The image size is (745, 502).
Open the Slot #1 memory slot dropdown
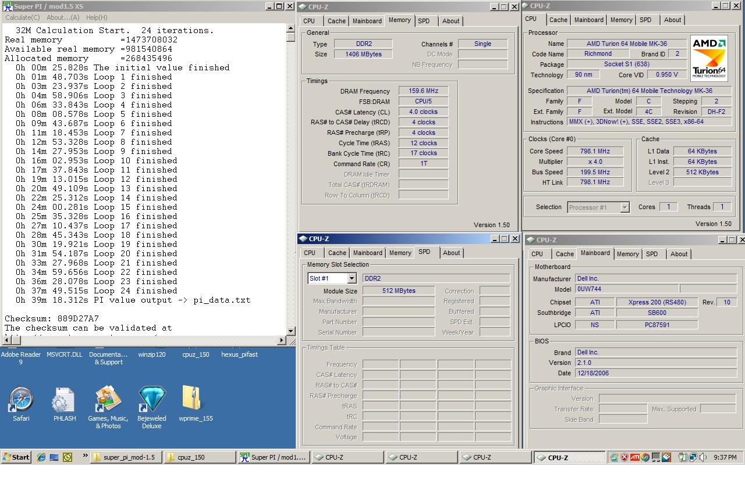tap(352, 279)
